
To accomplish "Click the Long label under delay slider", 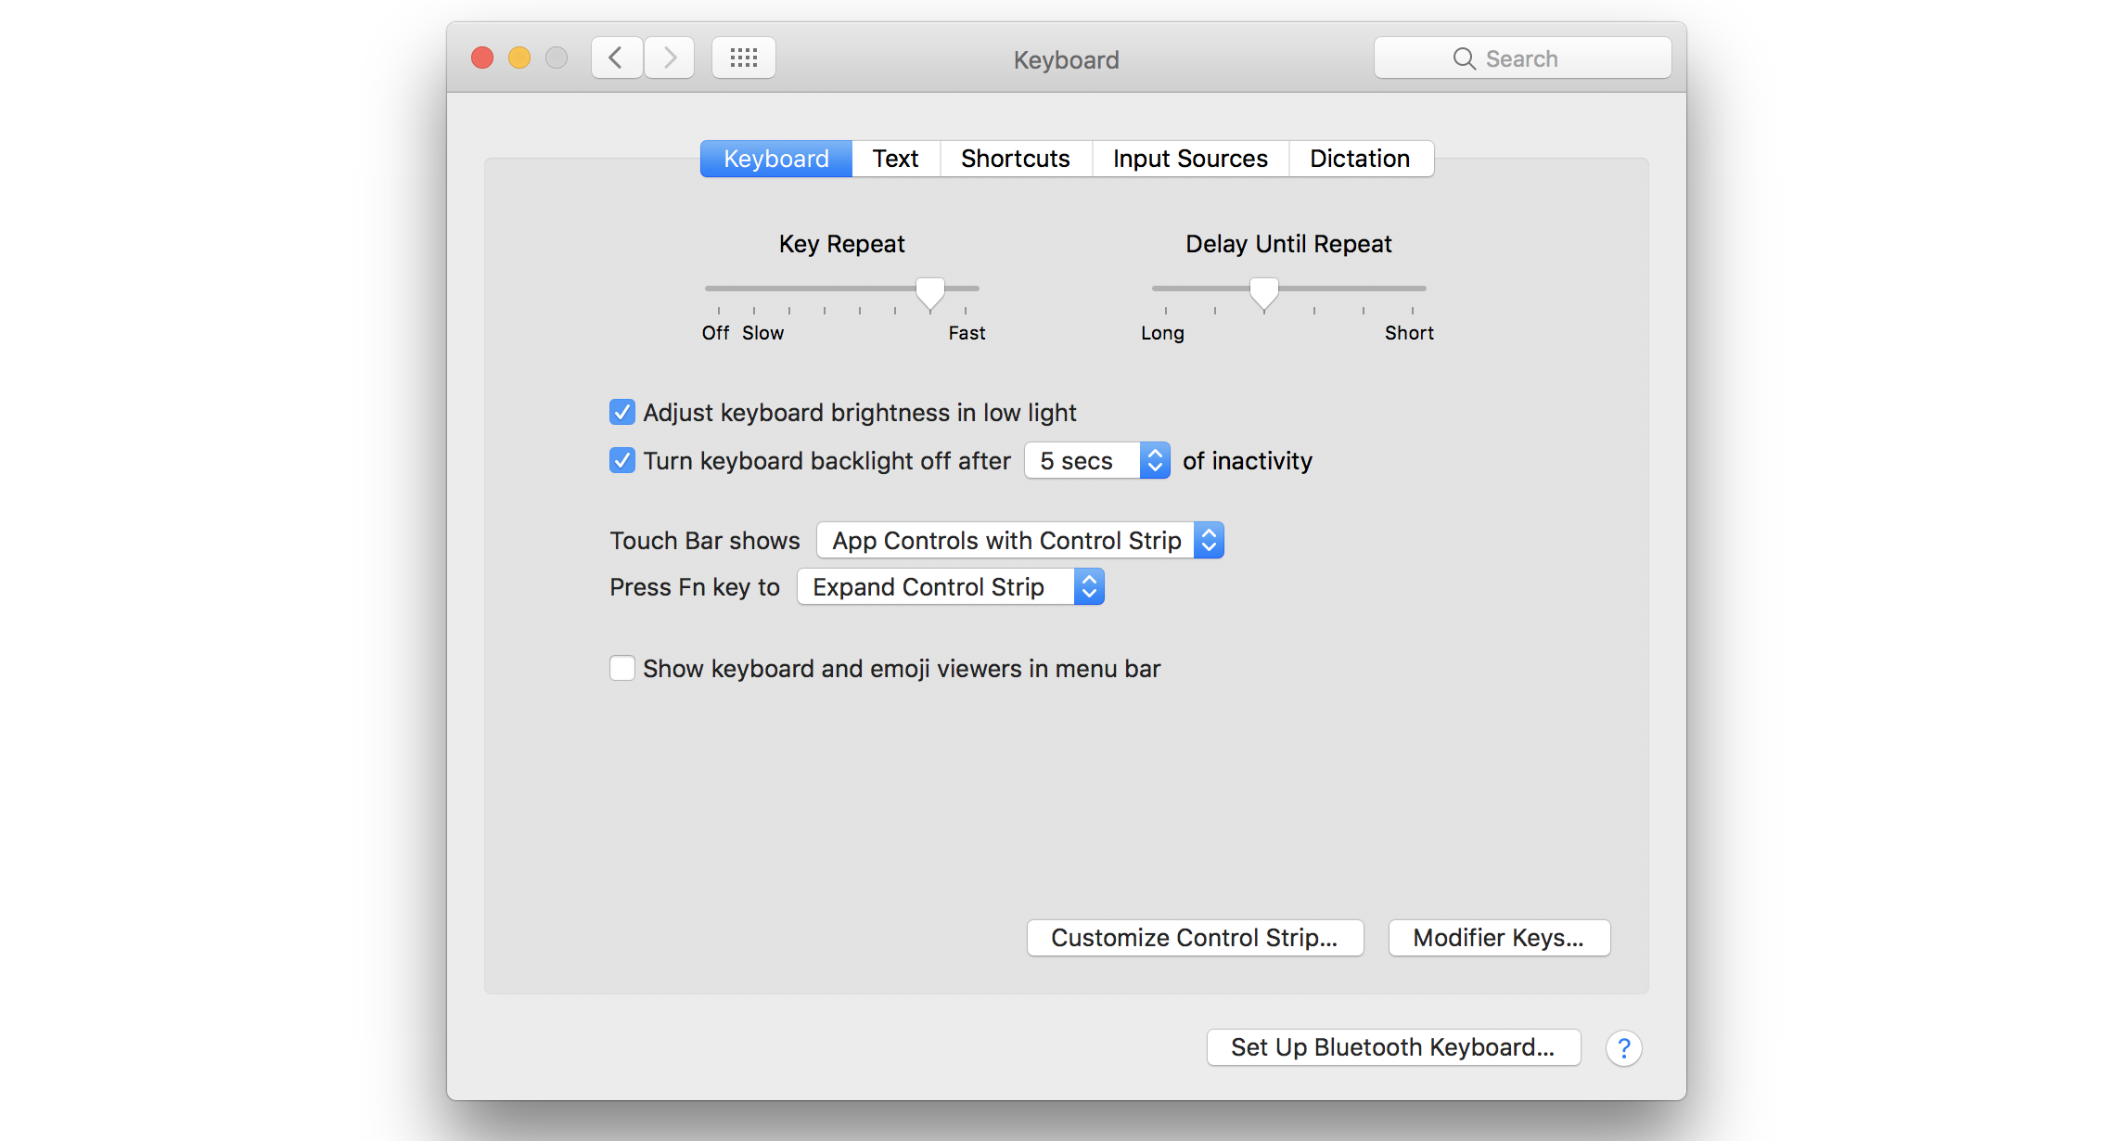I will point(1162,333).
